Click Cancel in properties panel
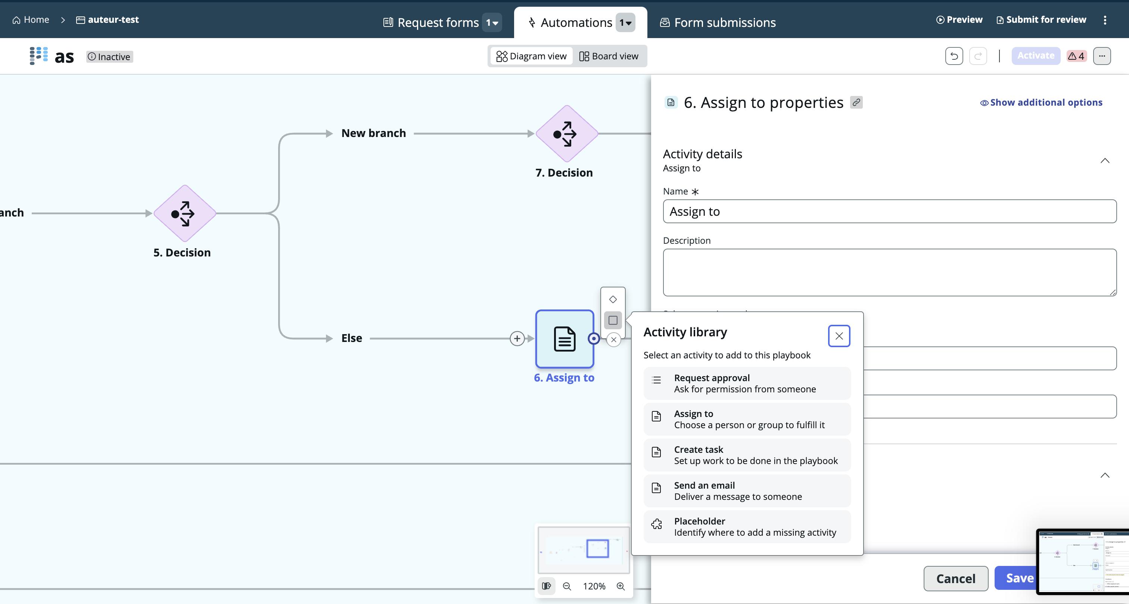The image size is (1129, 604). 956,579
